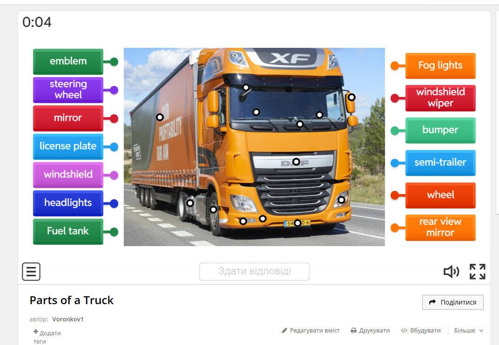Choose the semi-trailer label
Screen dimensions: 499x345
440,163
